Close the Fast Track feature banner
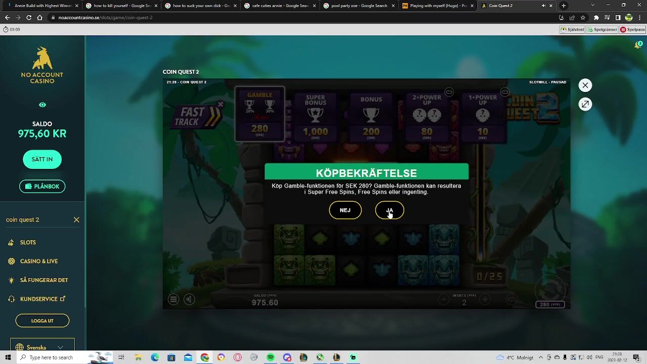Screen dimensions: 647x364 220,104
